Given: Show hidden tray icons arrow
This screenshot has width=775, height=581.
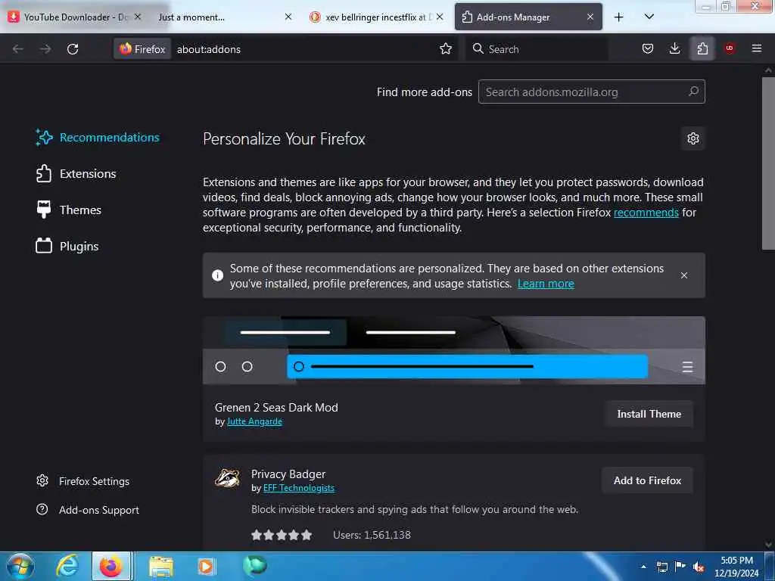Looking at the screenshot, I should pyautogui.click(x=643, y=567).
